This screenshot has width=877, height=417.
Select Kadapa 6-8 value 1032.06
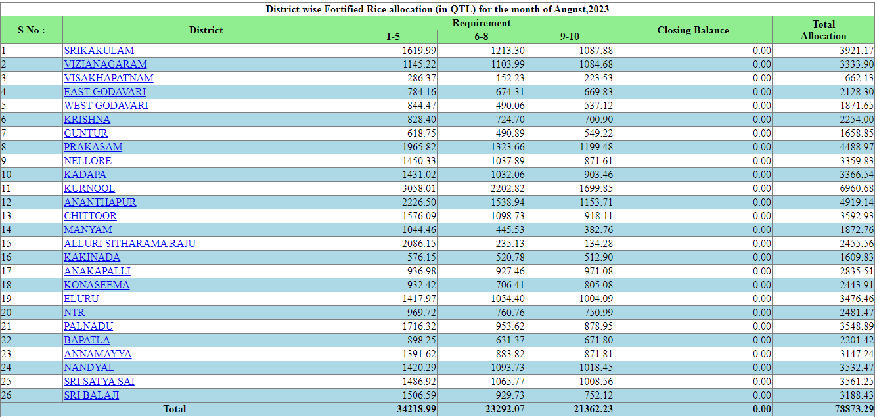(508, 175)
